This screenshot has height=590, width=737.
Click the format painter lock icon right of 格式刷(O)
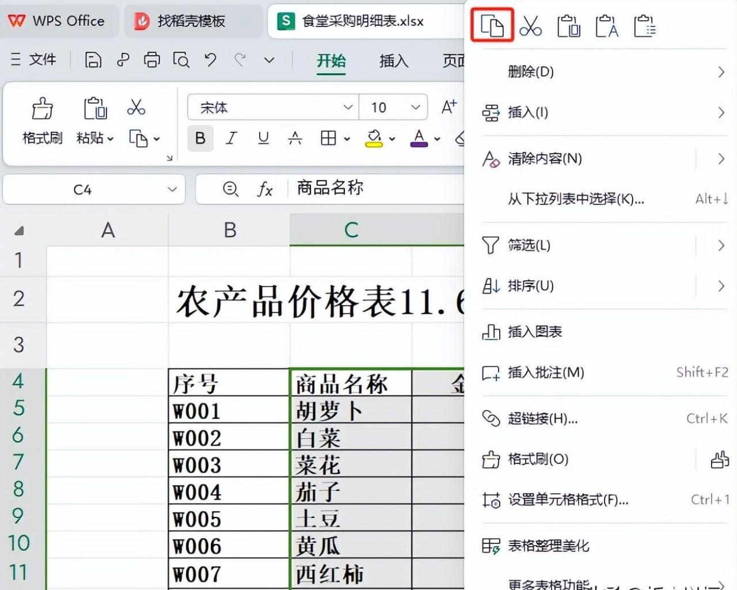click(x=719, y=459)
